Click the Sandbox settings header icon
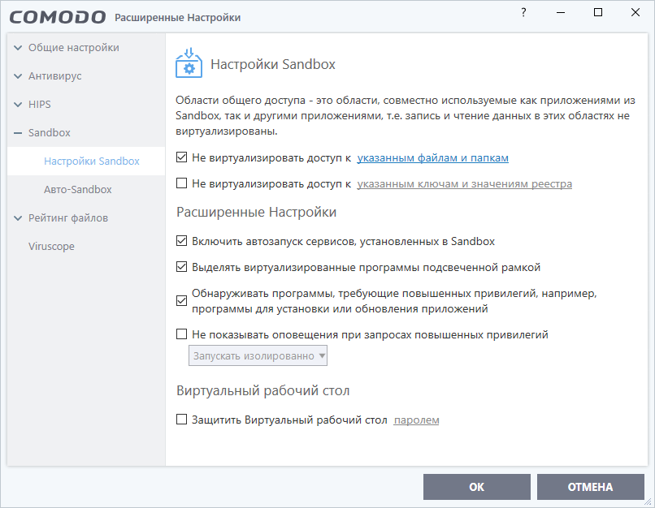 coord(189,64)
